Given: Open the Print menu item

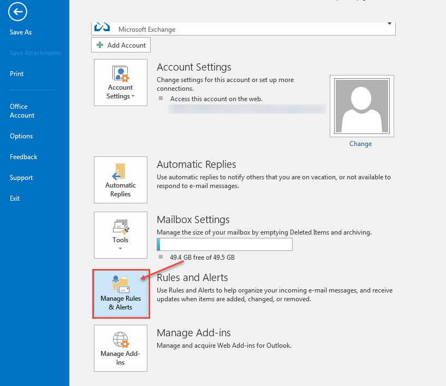Looking at the screenshot, I should [16, 73].
